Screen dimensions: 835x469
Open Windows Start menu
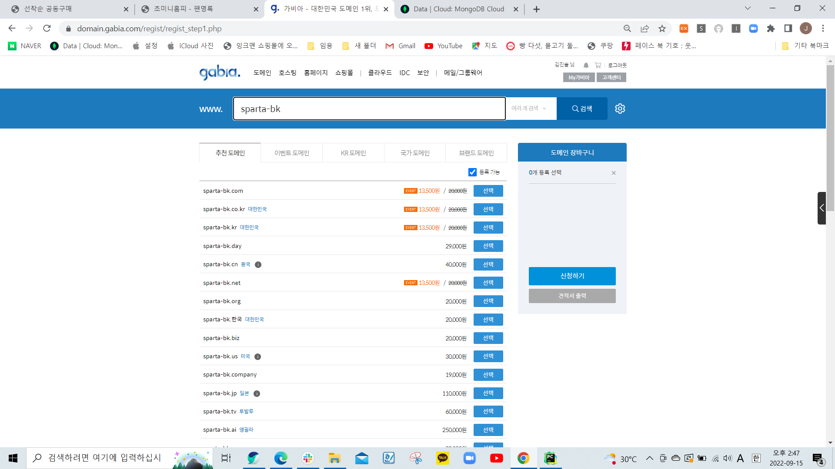point(13,458)
